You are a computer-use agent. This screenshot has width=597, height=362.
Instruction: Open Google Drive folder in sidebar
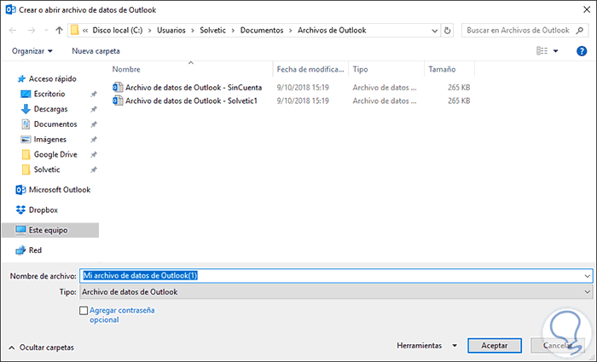coord(55,154)
